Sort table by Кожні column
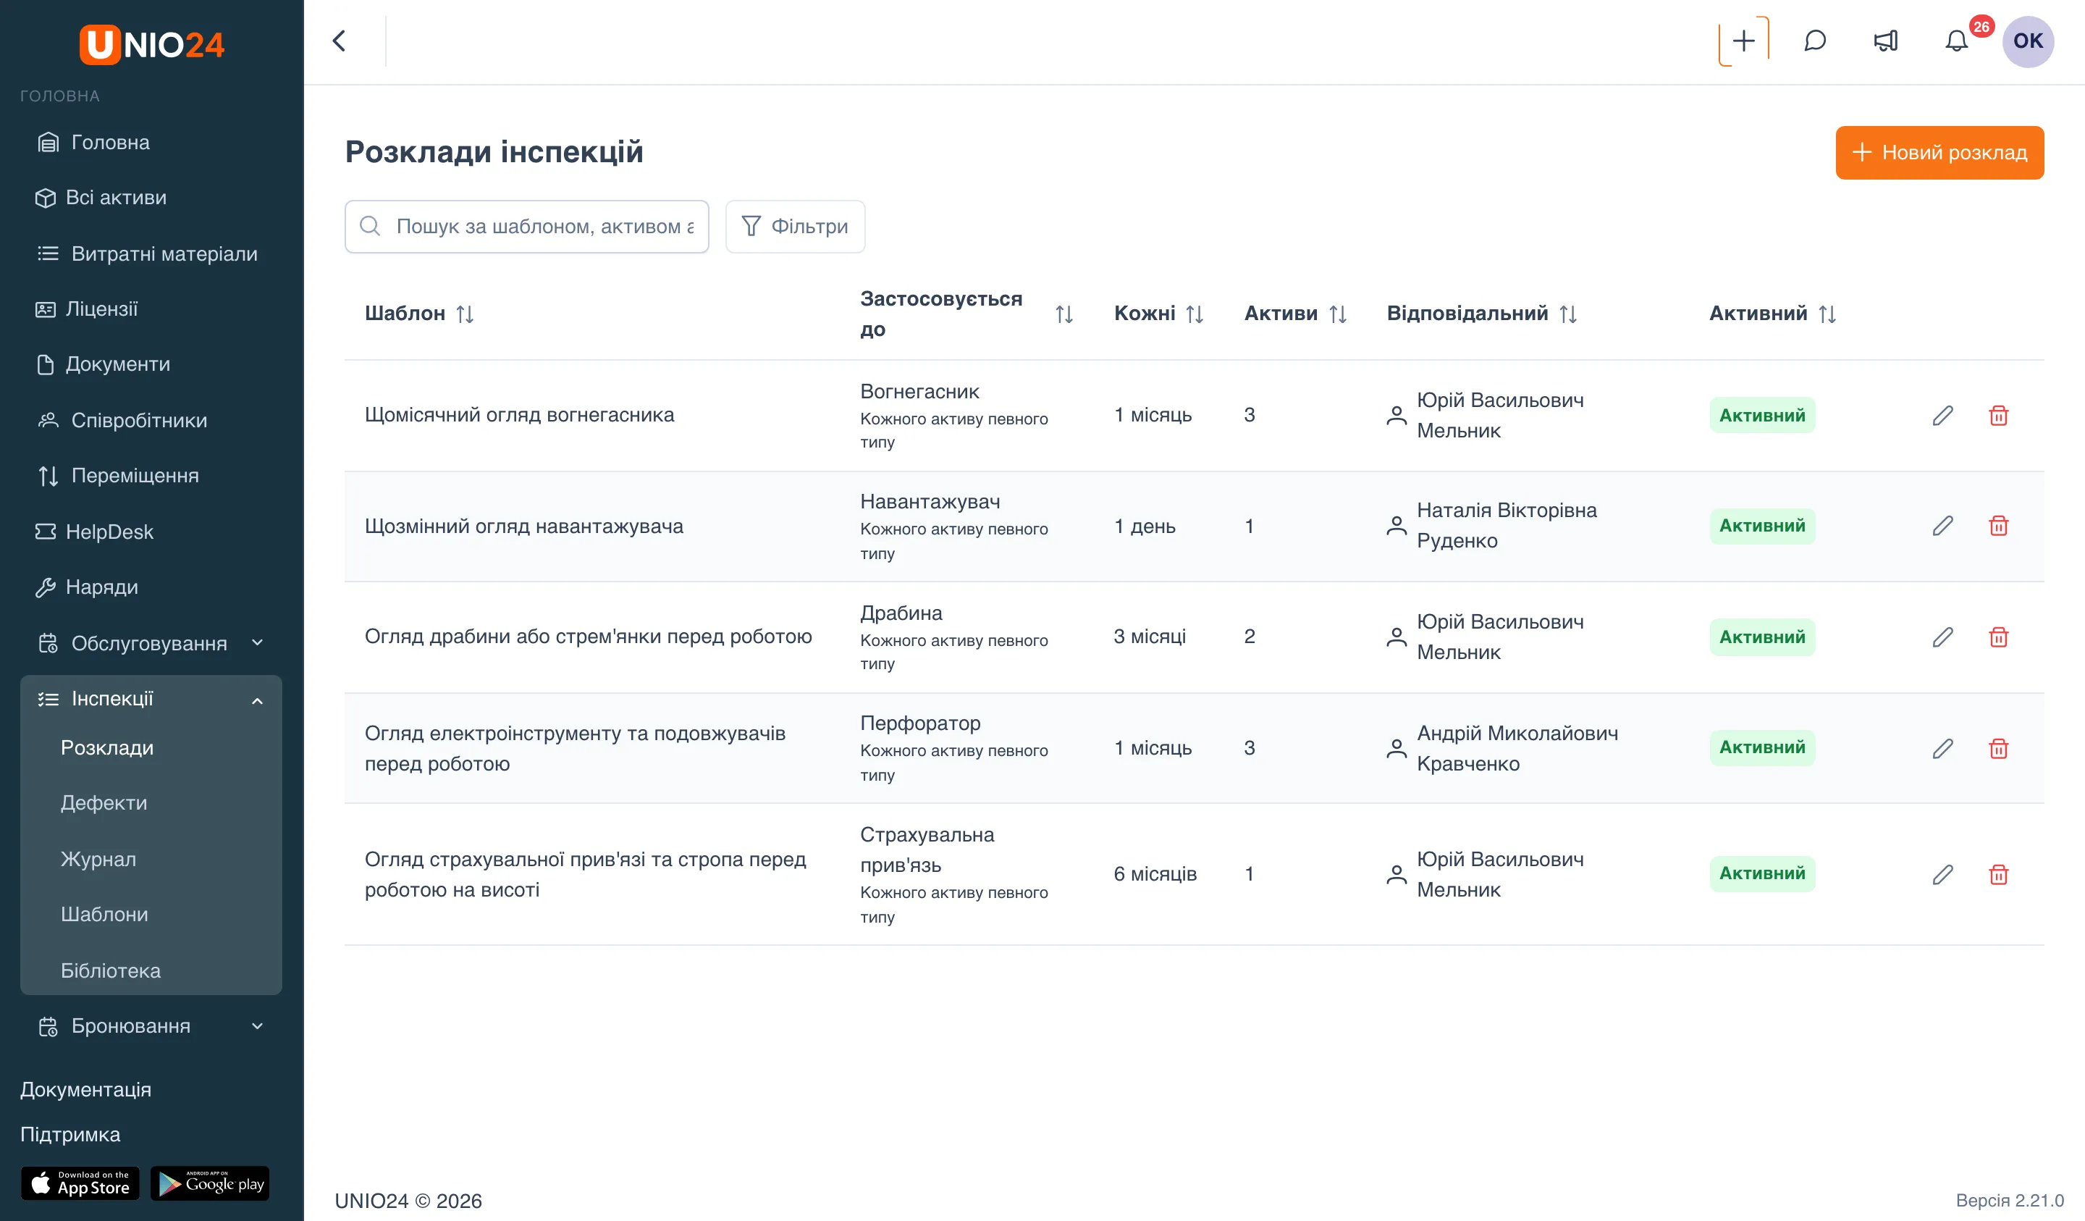The width and height of the screenshot is (2085, 1221). [1194, 314]
